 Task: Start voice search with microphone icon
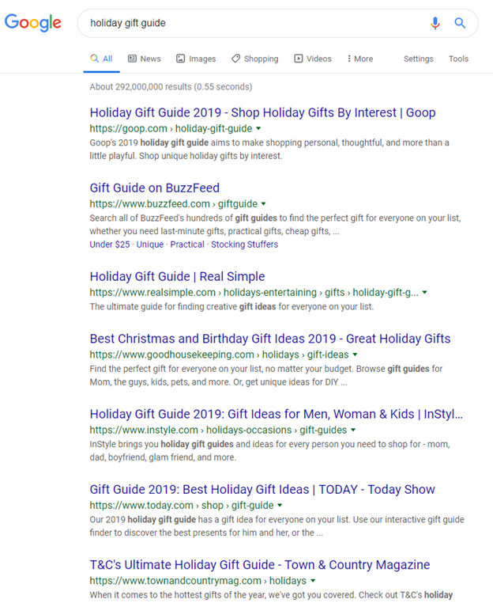435,23
